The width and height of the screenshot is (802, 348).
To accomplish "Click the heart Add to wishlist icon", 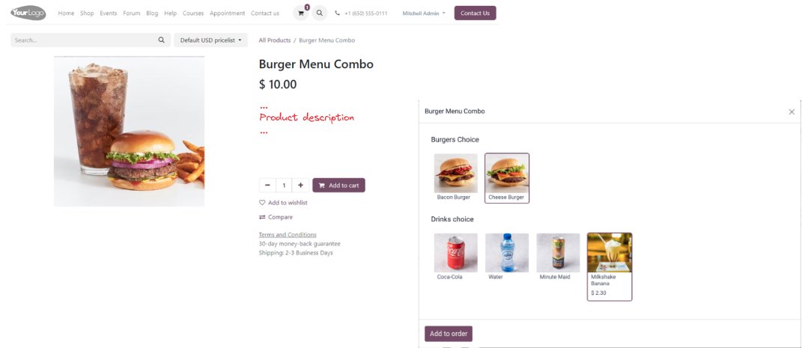I will tap(262, 203).
